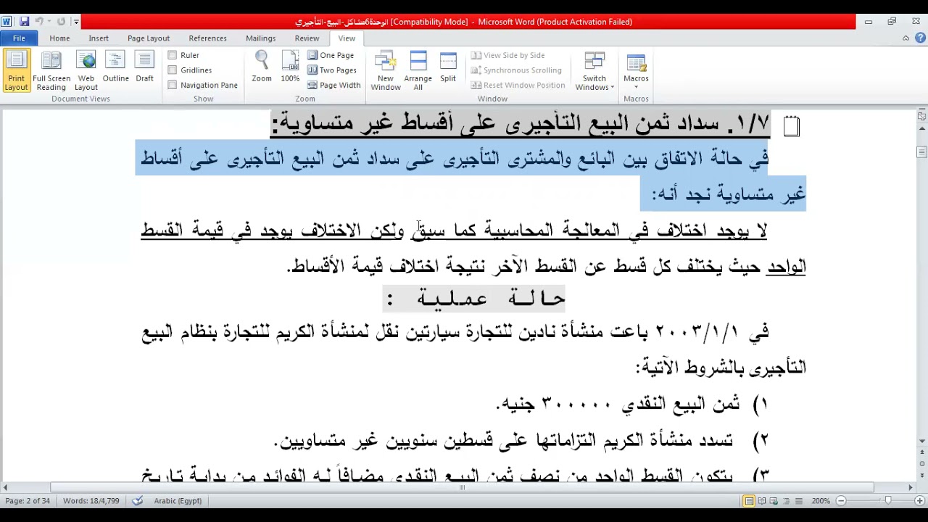Screen dimensions: 928x522
Task: Click Print Layout icon in status bar
Action: click(x=749, y=501)
